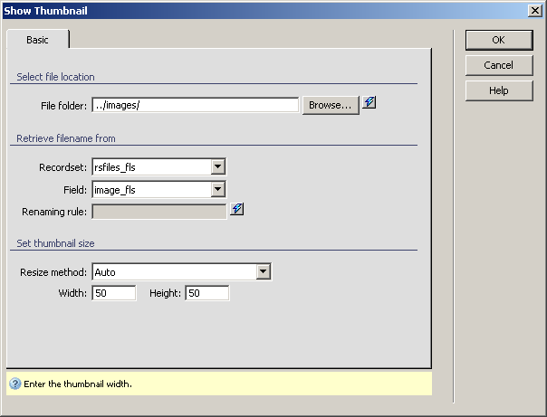Focus the File folder text field
Screen dimensions: 547x417
[195, 105]
